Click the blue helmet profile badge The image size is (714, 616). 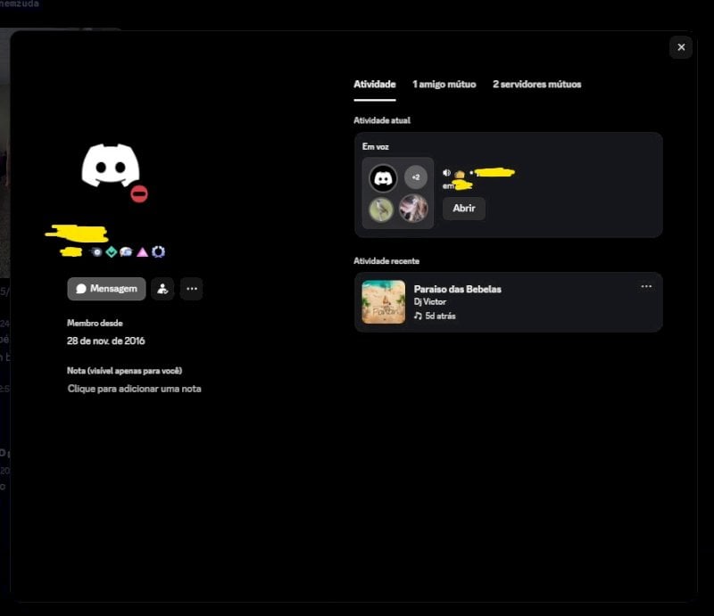(x=126, y=251)
